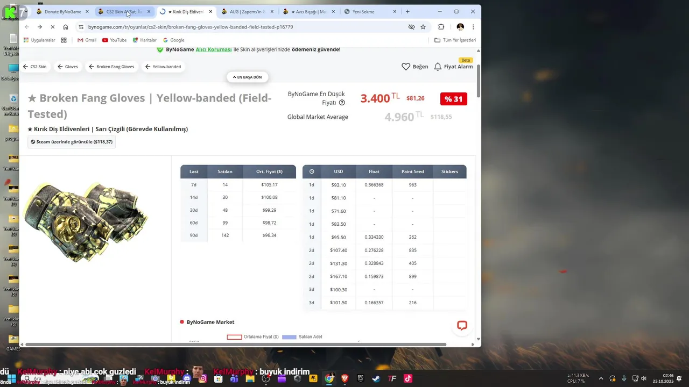Click the tab groups grid icon
The width and height of the screenshot is (689, 387).
click(x=64, y=40)
